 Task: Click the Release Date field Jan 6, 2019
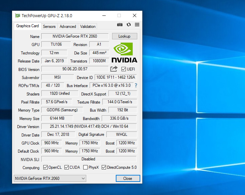pyautogui.click(x=54, y=61)
